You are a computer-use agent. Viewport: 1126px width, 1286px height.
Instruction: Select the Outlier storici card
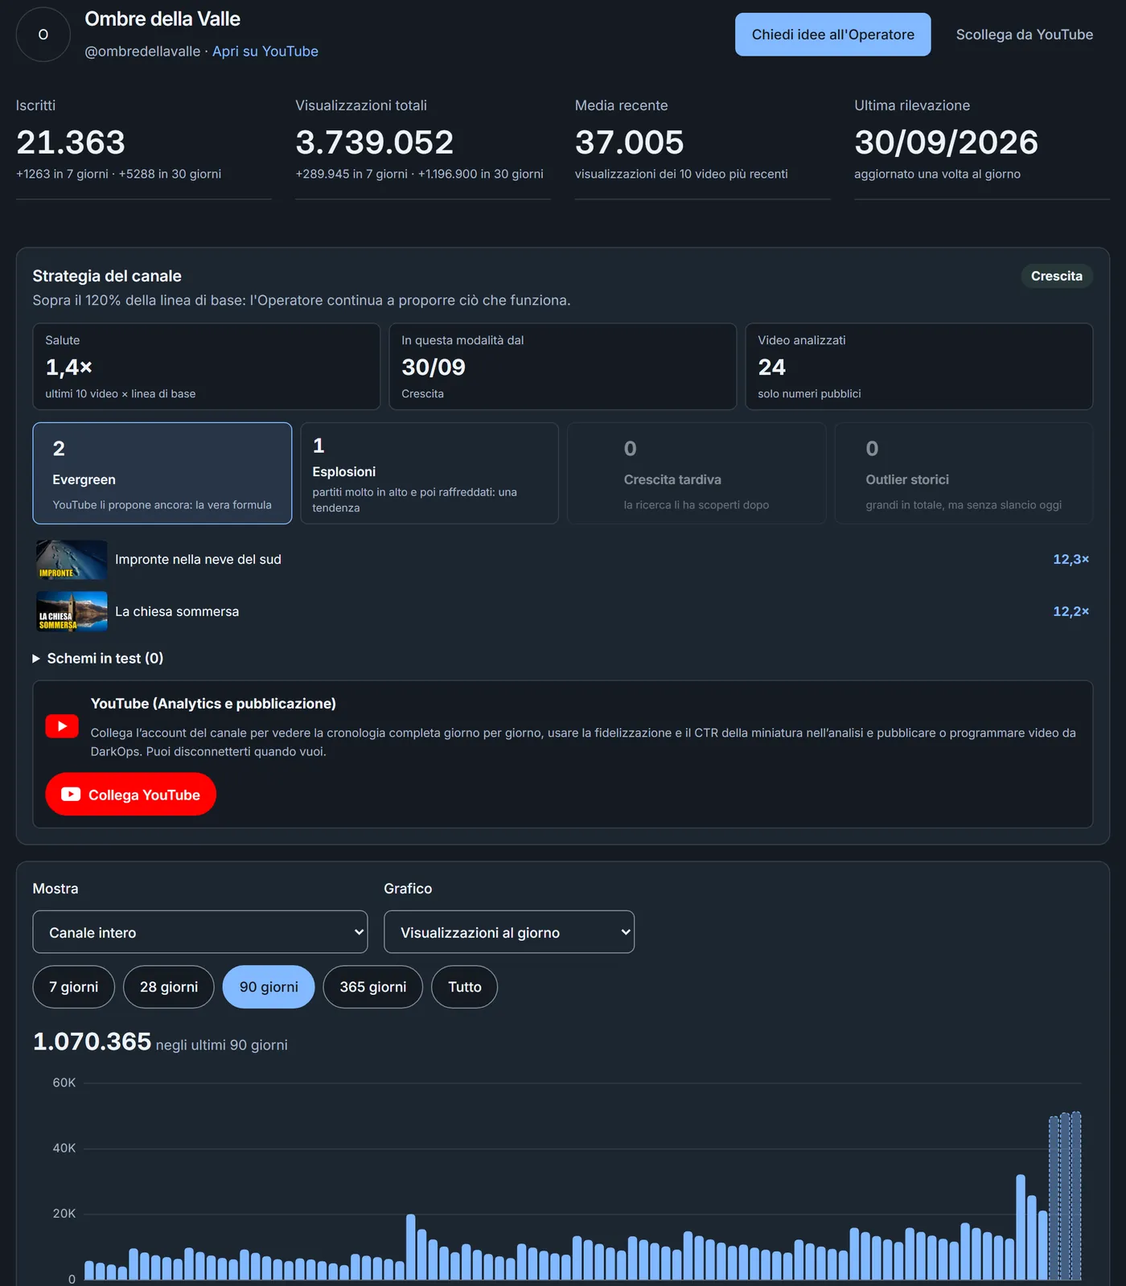[964, 474]
